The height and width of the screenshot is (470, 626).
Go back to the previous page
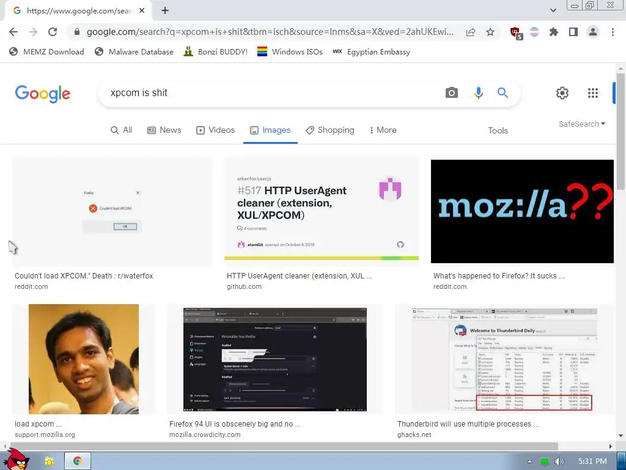tap(13, 32)
